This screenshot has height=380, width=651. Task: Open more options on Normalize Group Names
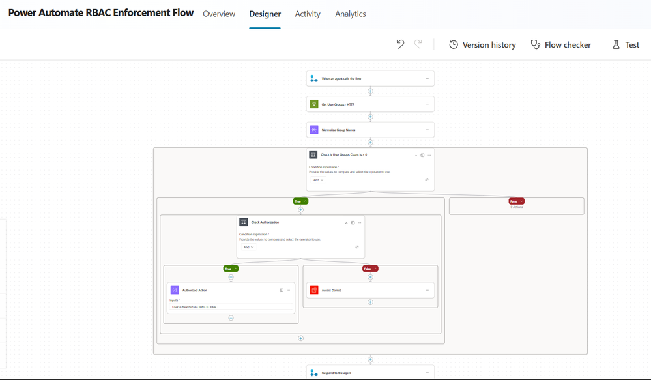click(427, 130)
